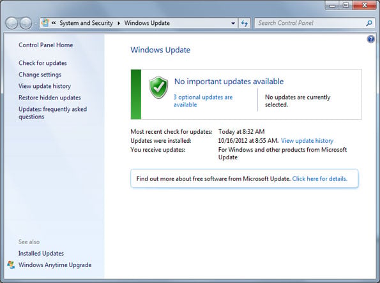380x283 pixels.
Task: Open help with the blue question mark
Action: tap(370, 39)
